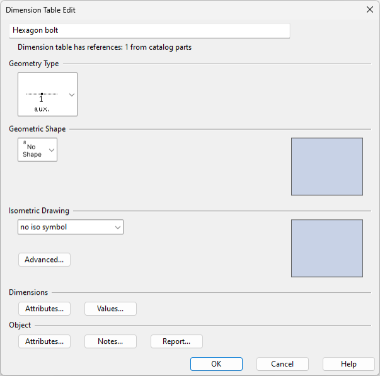
Task: Click the Isometric Drawing preview box
Action: [x=326, y=248]
